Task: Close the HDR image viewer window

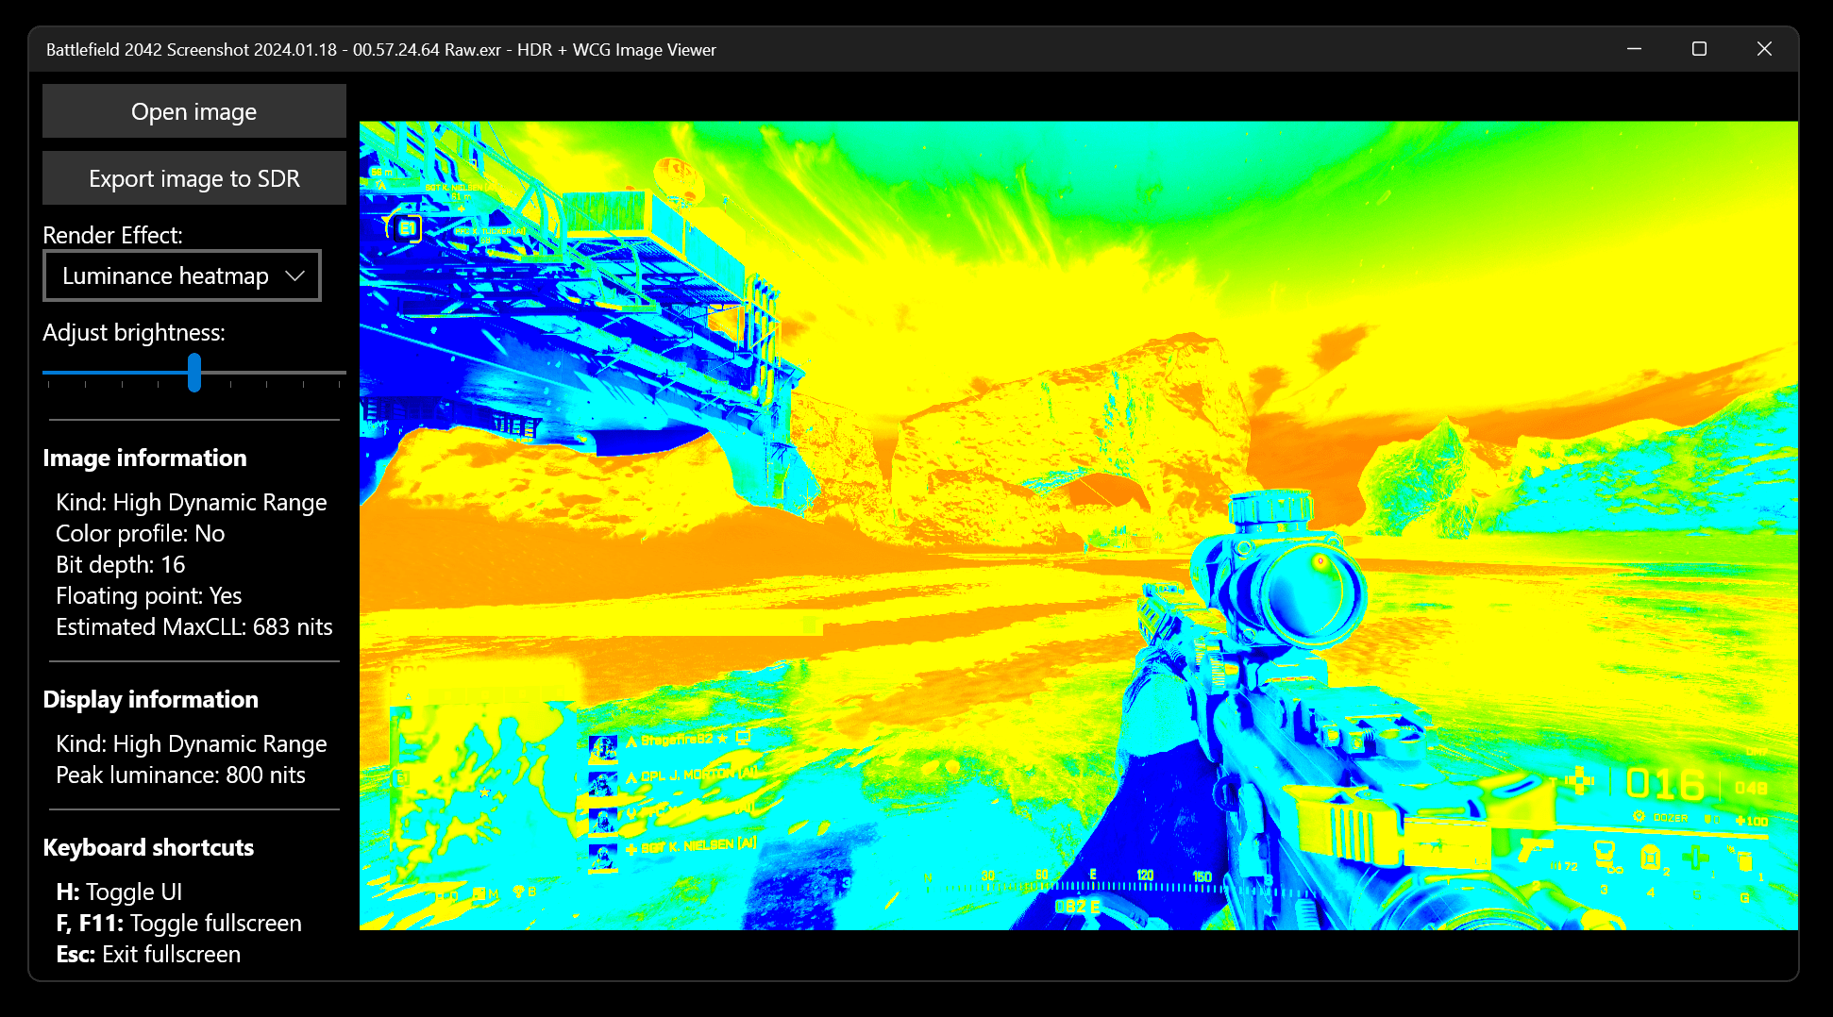Action: click(x=1764, y=49)
